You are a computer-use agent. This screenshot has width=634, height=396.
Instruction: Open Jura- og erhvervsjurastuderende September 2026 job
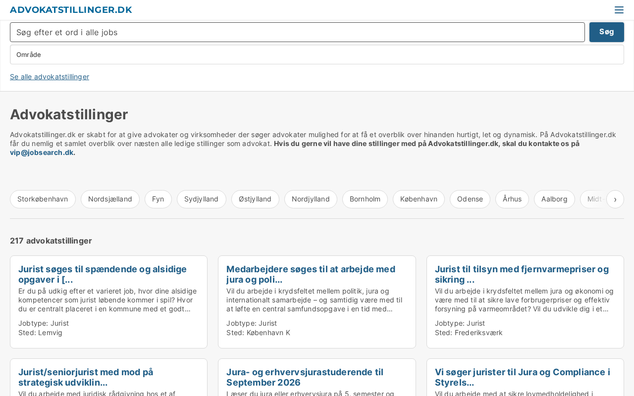(305, 377)
